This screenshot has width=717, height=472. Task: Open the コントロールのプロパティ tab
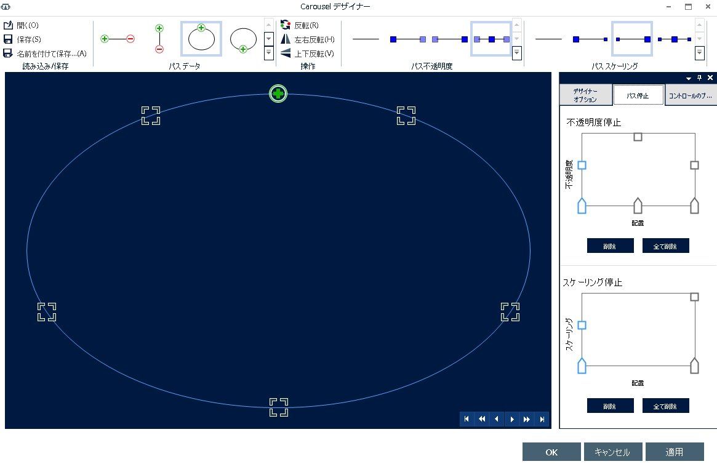click(x=690, y=95)
